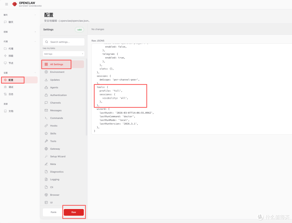Collapse the 代理 sidebar group header
The height and width of the screenshot is (223, 292).
tap(19, 42)
